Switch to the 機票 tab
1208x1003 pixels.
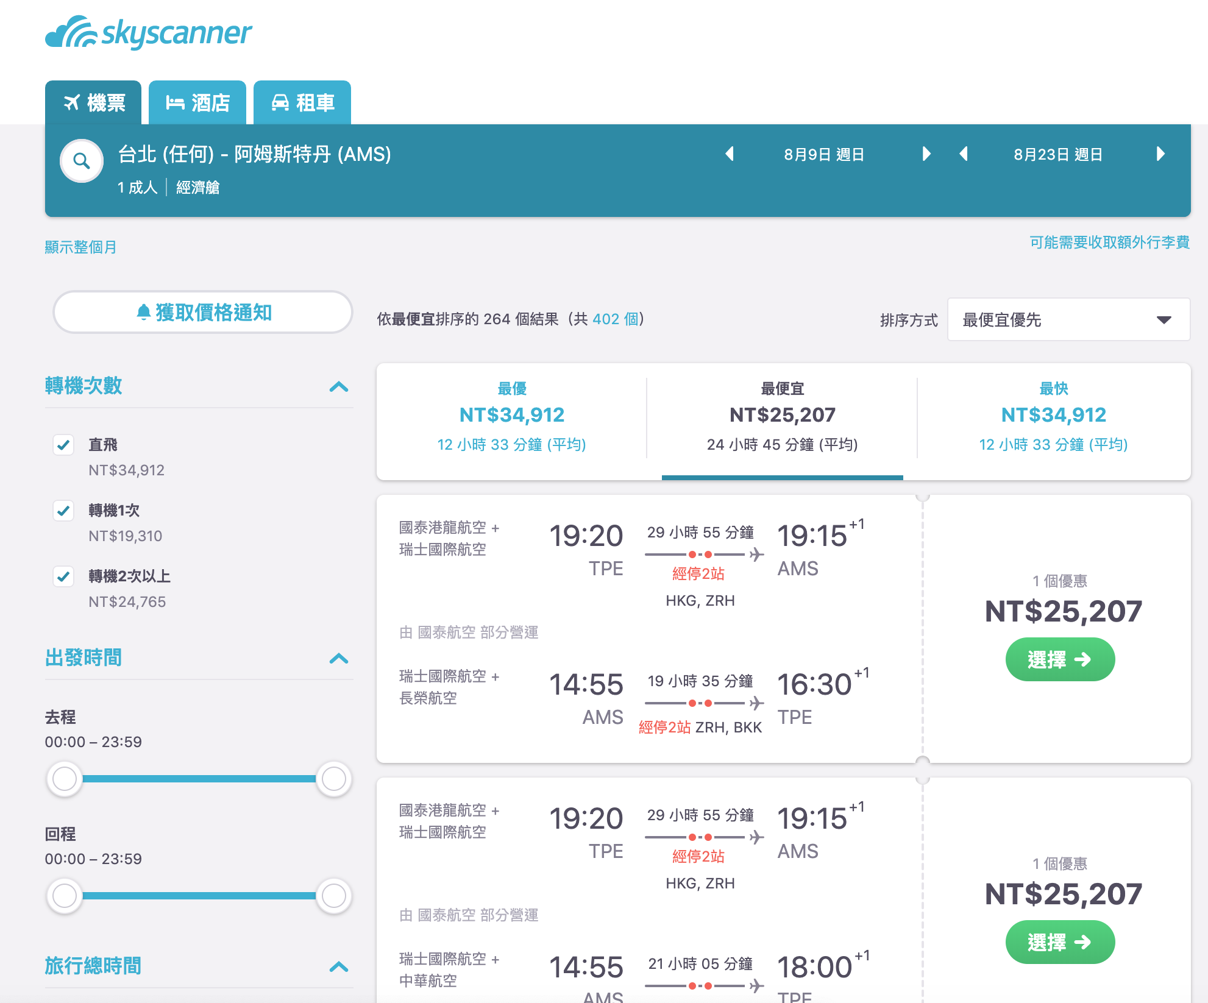[93, 102]
